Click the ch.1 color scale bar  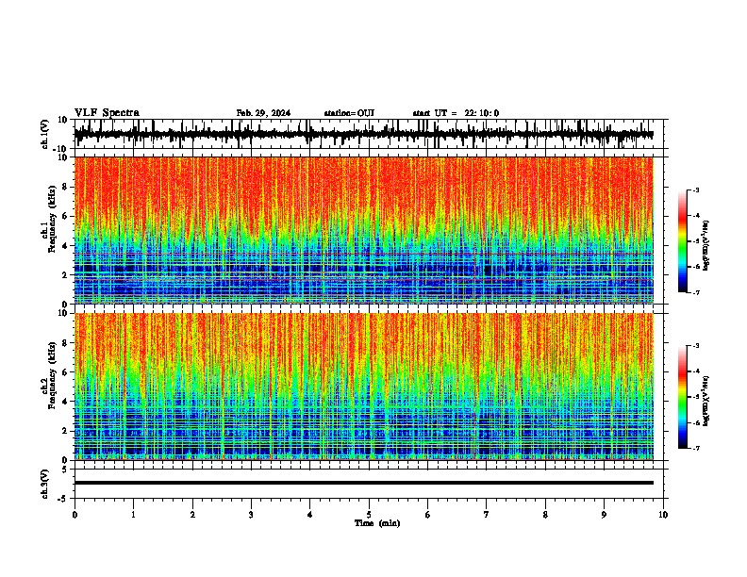(x=682, y=241)
